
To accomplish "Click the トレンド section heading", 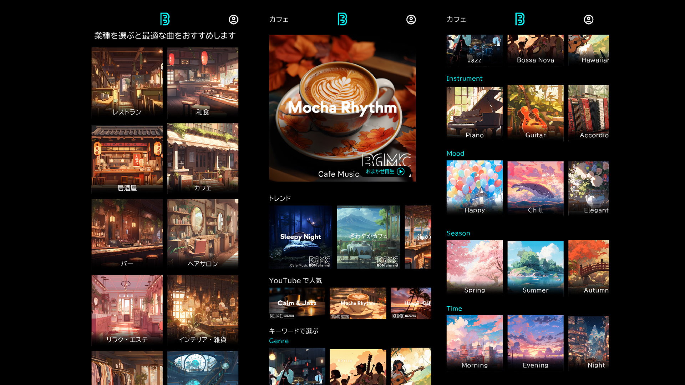I will tap(280, 198).
